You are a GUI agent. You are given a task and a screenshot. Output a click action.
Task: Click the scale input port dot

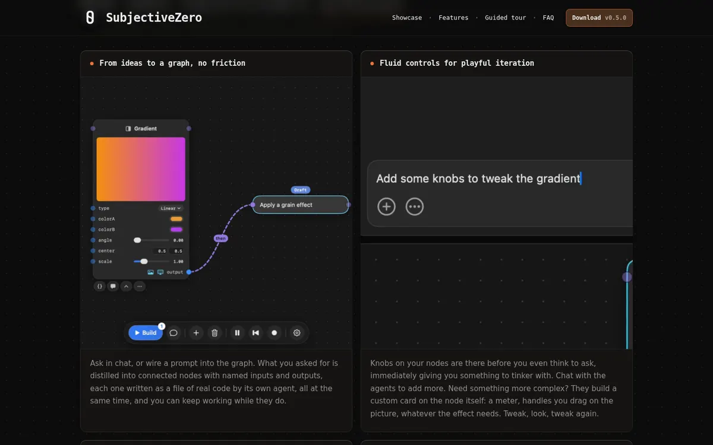93,262
